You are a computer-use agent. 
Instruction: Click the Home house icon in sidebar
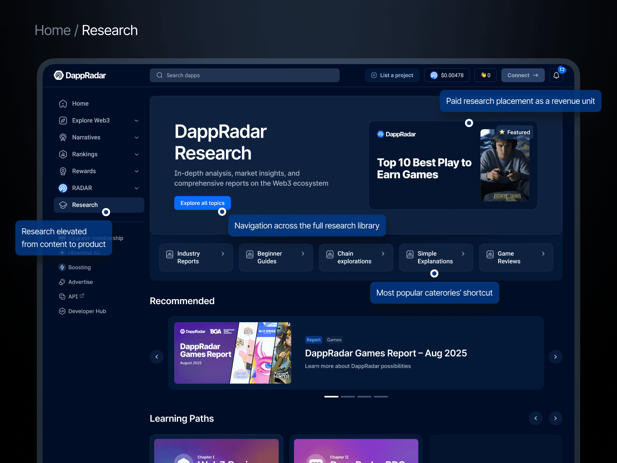(x=63, y=103)
